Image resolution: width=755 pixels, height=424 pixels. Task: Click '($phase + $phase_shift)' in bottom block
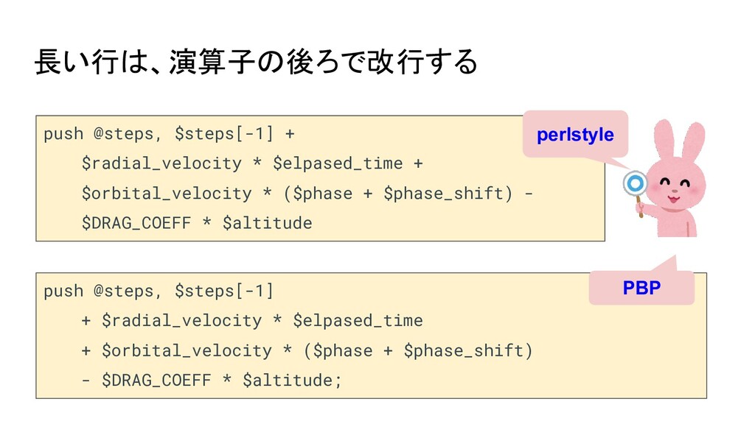[418, 350]
